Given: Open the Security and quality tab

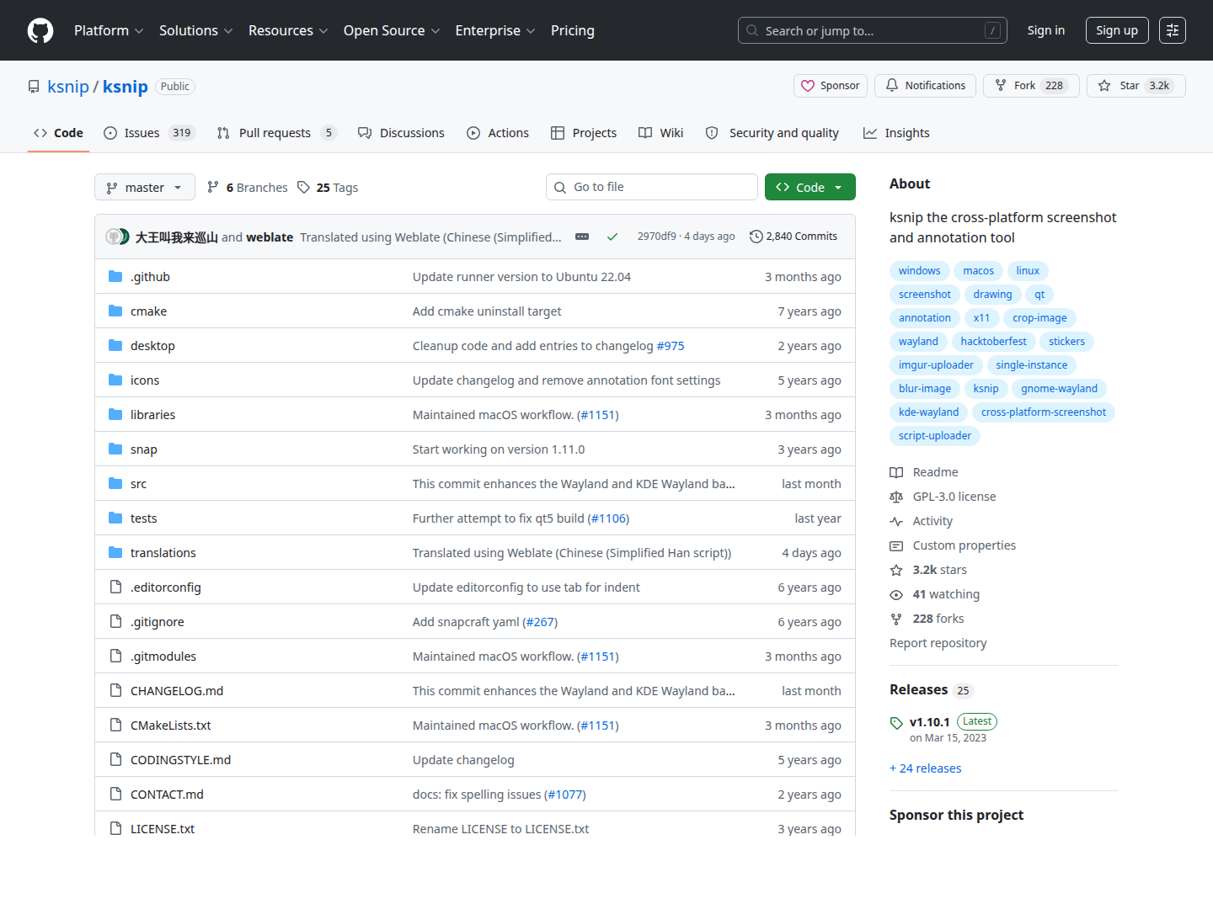Looking at the screenshot, I should point(772,133).
